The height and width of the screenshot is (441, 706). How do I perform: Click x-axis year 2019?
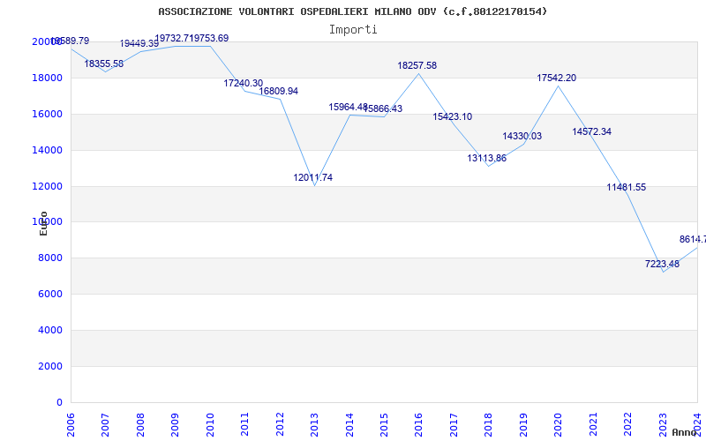(523, 424)
